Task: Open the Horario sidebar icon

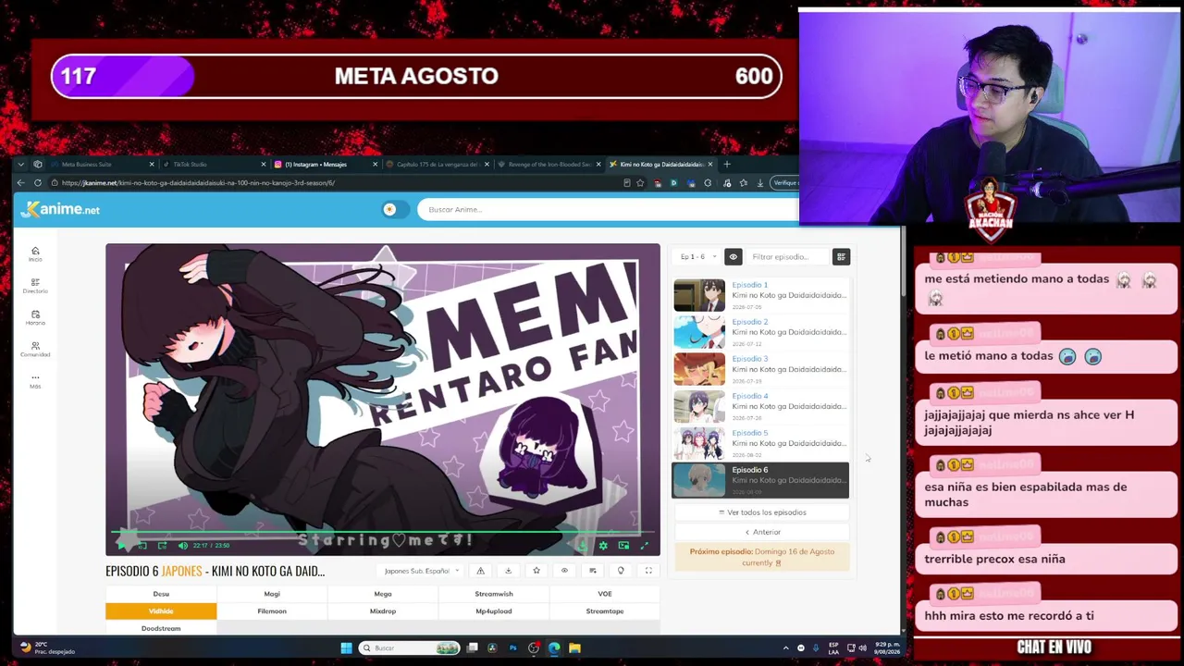Action: click(35, 317)
